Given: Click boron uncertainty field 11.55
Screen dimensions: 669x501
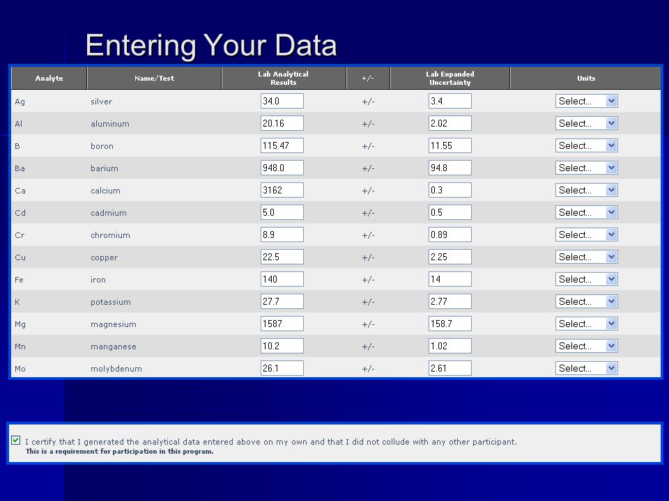Looking at the screenshot, I should pos(450,145).
